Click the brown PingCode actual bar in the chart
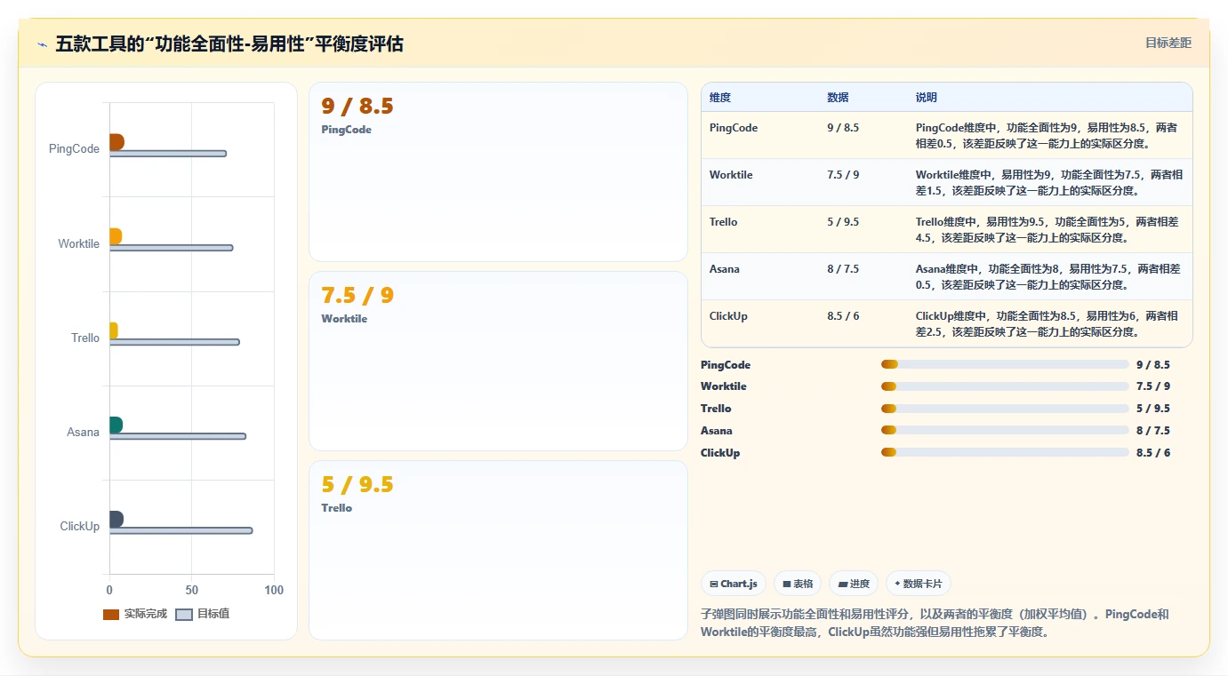 [116, 142]
